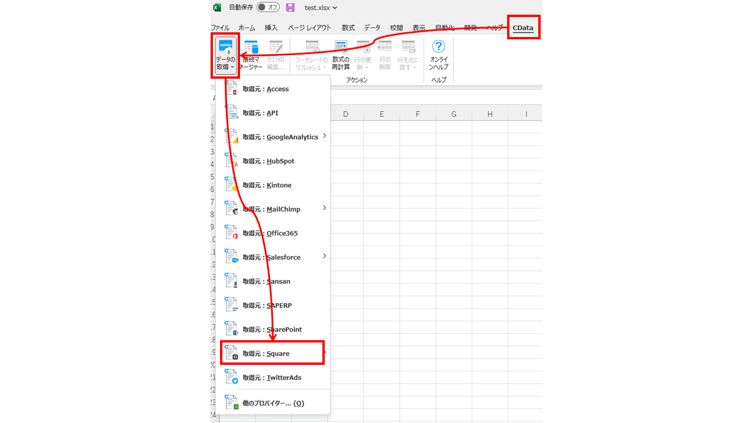The width and height of the screenshot is (753, 423).
Task: Expand the GoogleAnalytics submenu
Action: coord(324,136)
